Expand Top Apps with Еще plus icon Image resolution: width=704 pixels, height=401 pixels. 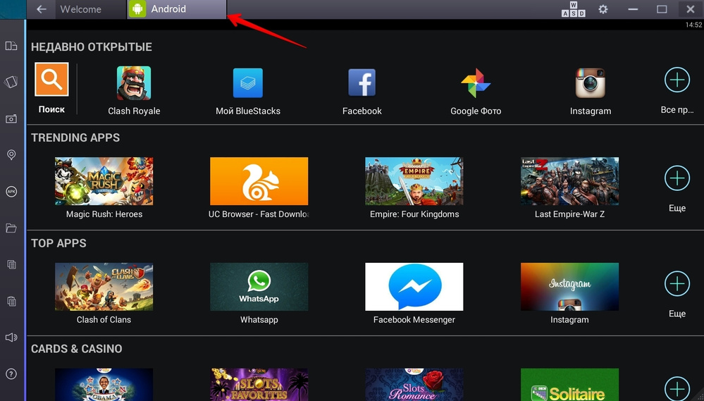[x=677, y=284]
